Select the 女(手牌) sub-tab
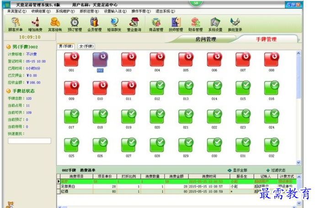 86,46
